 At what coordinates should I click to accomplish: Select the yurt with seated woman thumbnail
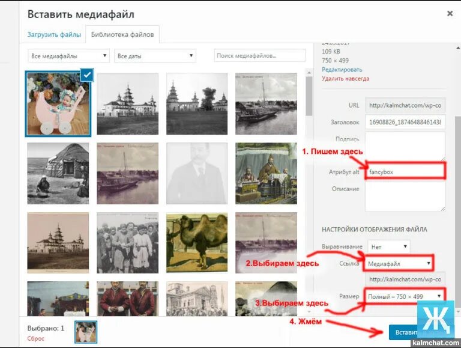pyautogui.click(x=58, y=174)
